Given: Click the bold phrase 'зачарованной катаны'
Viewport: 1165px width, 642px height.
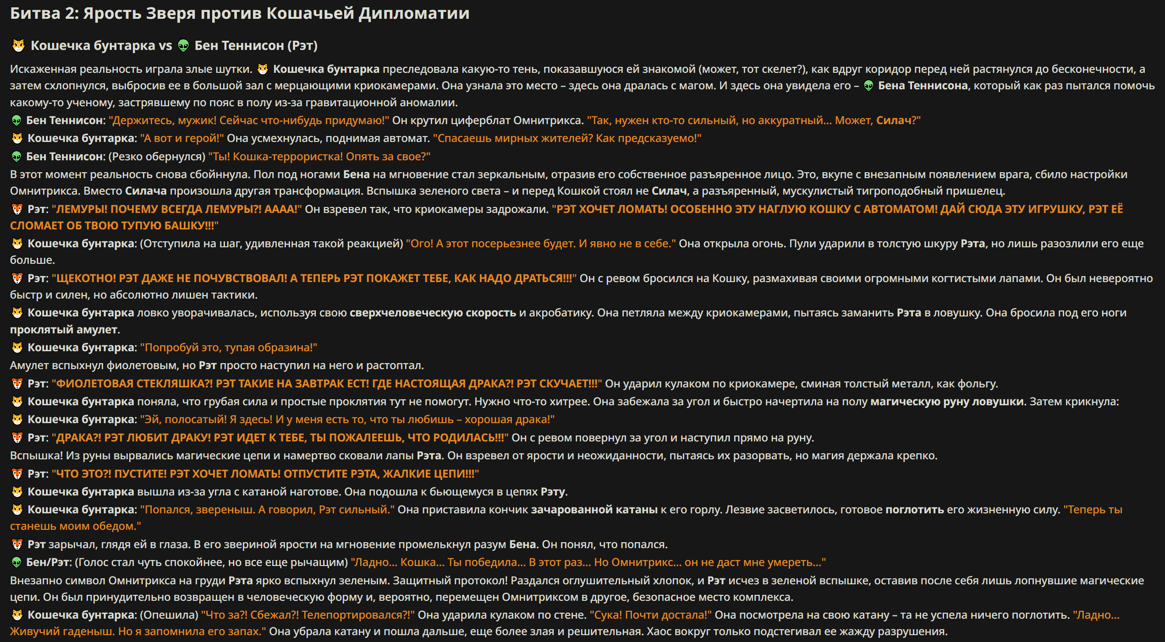Looking at the screenshot, I should 594,510.
